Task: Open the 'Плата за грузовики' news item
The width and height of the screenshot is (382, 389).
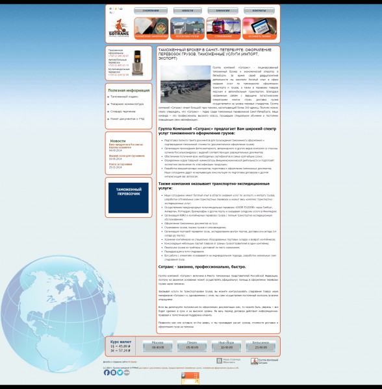Action: tap(120, 164)
